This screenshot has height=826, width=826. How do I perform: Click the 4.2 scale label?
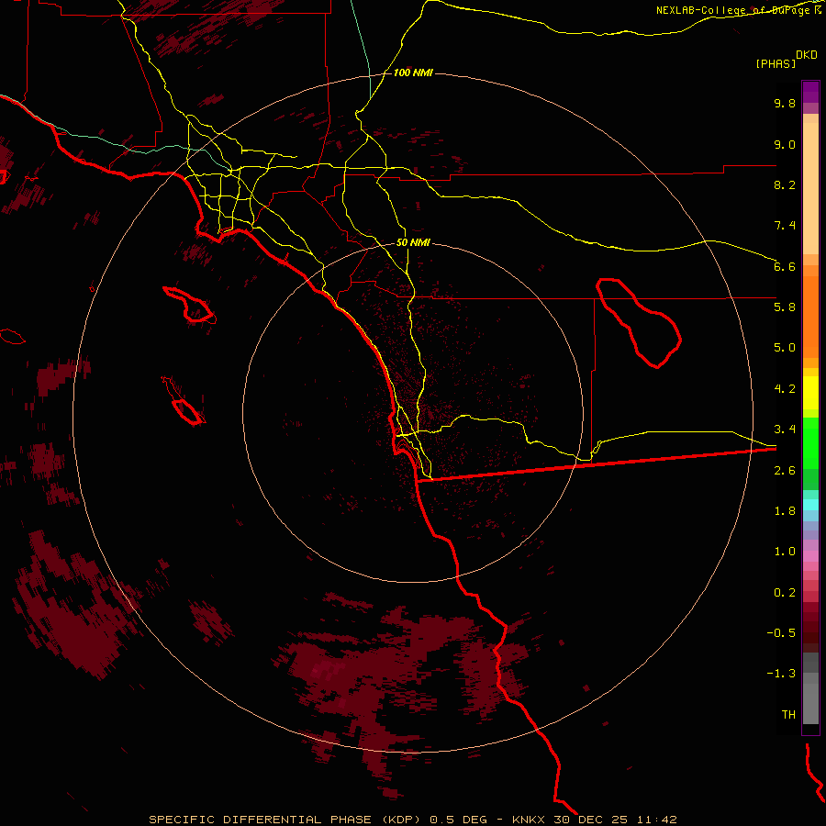pos(785,389)
